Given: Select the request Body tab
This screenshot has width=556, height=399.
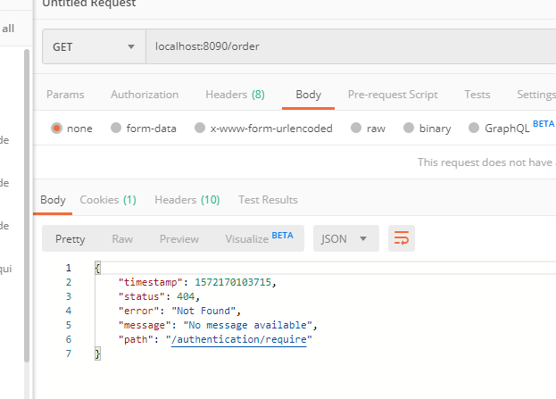Looking at the screenshot, I should pos(309,95).
